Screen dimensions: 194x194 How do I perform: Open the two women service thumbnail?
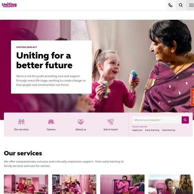tap(170, 184)
